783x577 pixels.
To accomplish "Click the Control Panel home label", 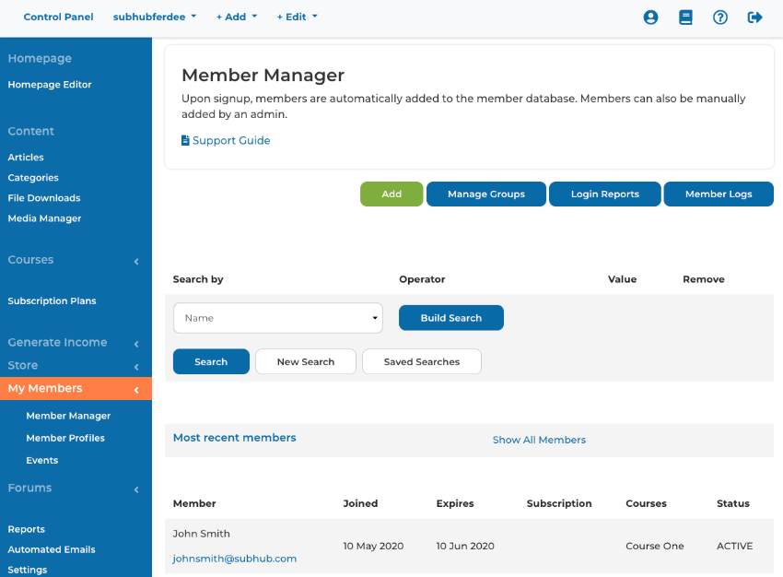I will (x=58, y=17).
